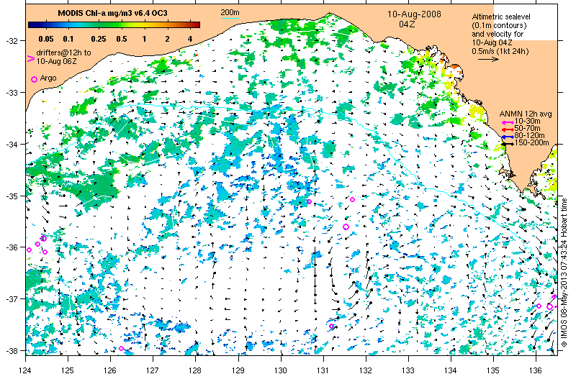
Task: Click the '04Z' time beneath the date
Action: pyautogui.click(x=407, y=24)
